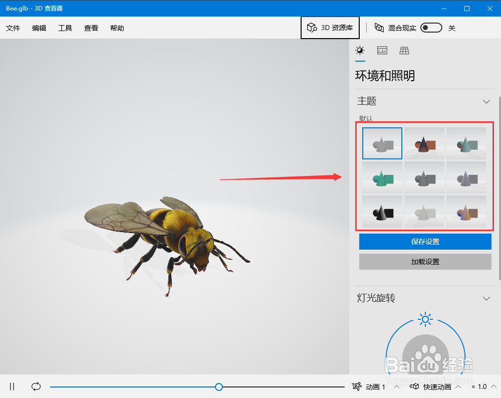
Task: Open the Grid and views tab icon
Action: (x=404, y=51)
